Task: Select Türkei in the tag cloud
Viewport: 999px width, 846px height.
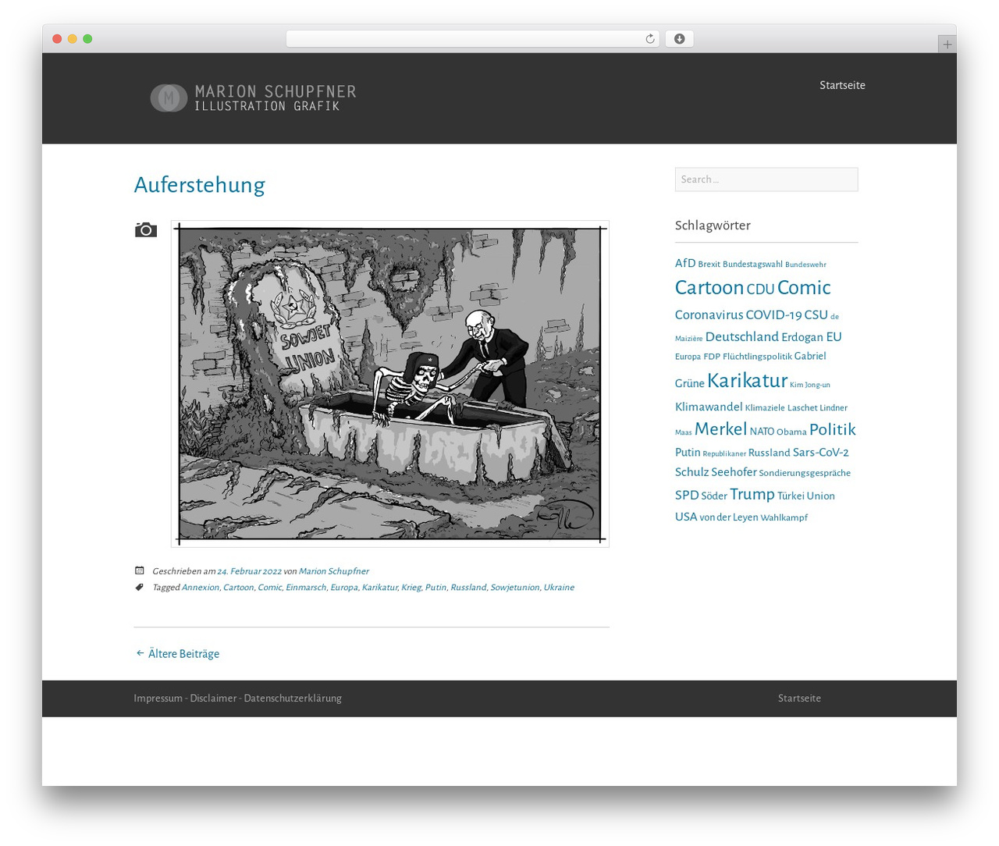Action: tap(791, 496)
